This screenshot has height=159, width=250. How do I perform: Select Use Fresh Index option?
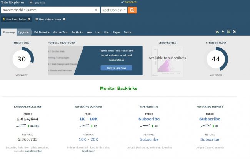(x=15, y=19)
